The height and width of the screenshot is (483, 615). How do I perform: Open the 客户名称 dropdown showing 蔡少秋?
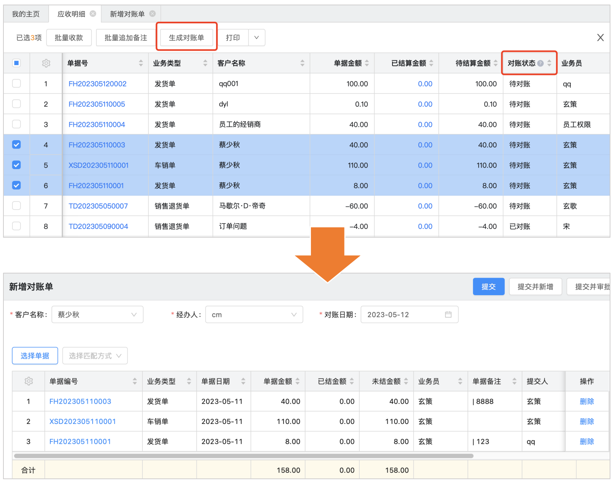click(x=98, y=315)
